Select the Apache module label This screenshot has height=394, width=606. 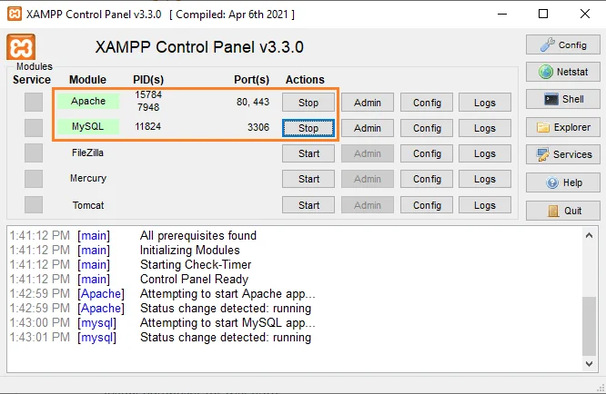[88, 101]
